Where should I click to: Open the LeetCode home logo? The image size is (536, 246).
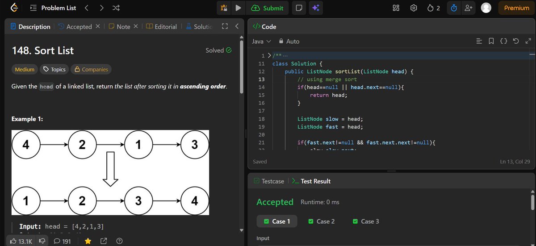15,8
